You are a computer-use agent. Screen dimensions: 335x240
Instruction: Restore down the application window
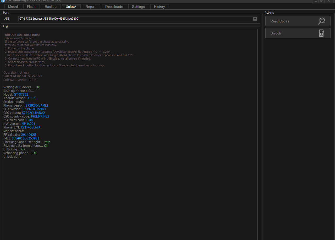pyautogui.click(x=321, y=1)
